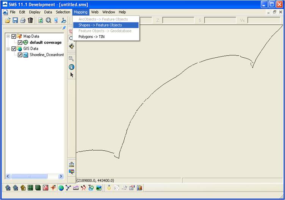The image size is (285, 200).
Task: Click the help question mark strip icon
Action: point(71,164)
